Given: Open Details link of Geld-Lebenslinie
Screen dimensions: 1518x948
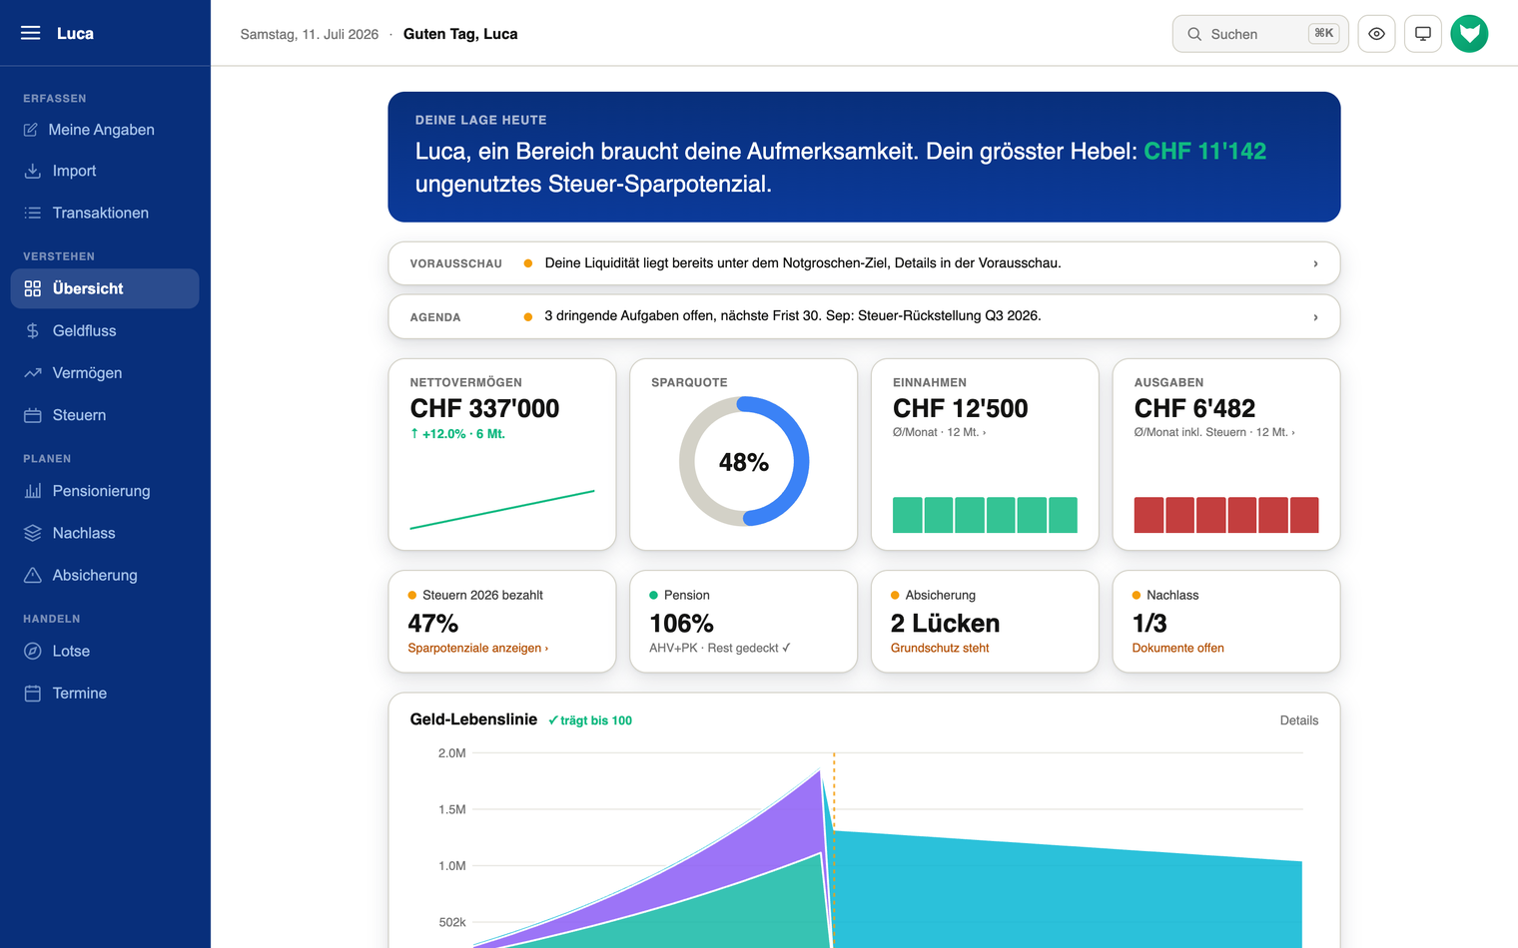Looking at the screenshot, I should (x=1298, y=720).
